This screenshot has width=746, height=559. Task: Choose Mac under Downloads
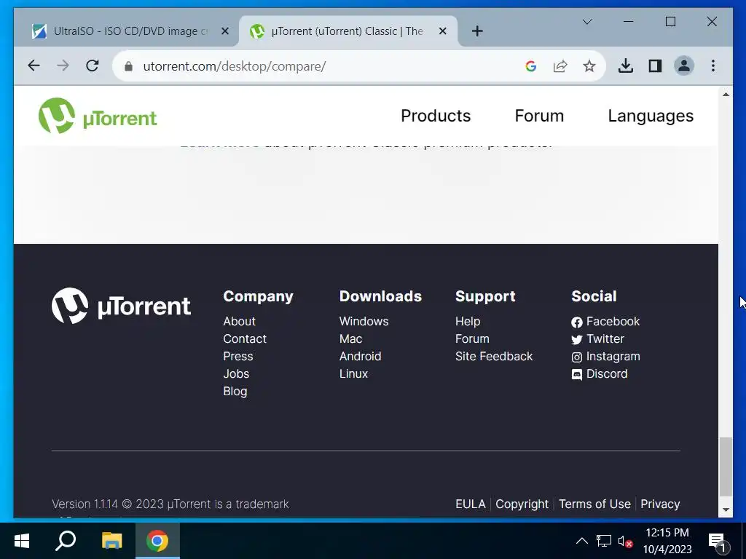pos(350,339)
